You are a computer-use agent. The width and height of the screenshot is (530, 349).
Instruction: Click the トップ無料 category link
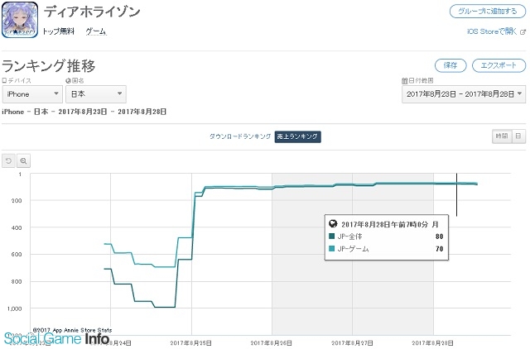pos(59,31)
